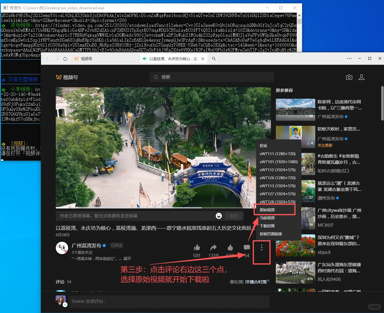
Task: Share the video using the arrow icon
Action: 214,248
